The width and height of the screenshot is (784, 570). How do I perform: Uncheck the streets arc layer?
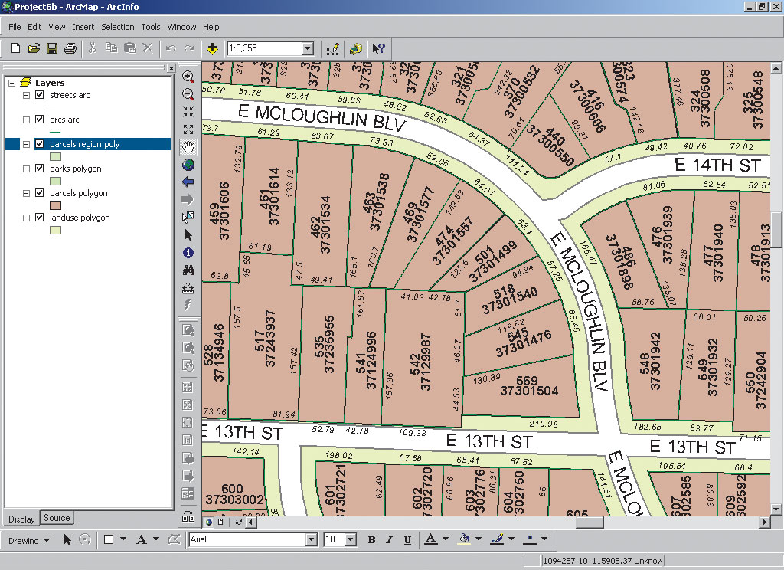click(40, 95)
